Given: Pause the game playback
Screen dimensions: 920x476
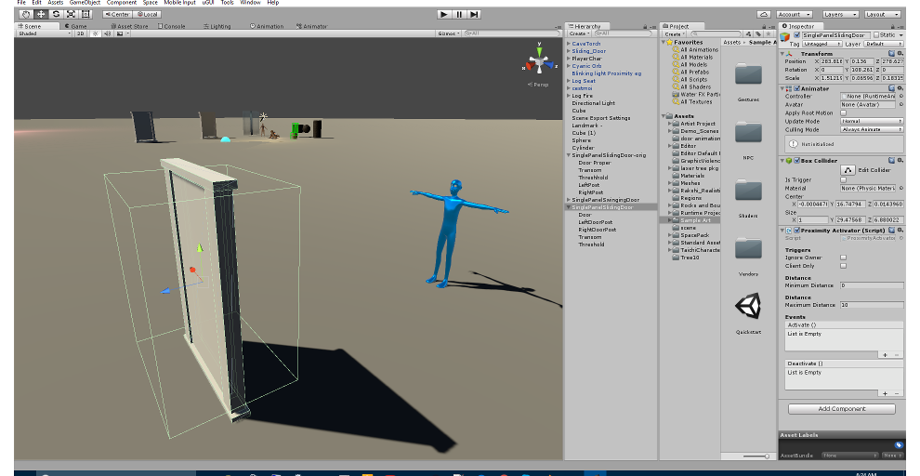Looking at the screenshot, I should click(x=459, y=14).
